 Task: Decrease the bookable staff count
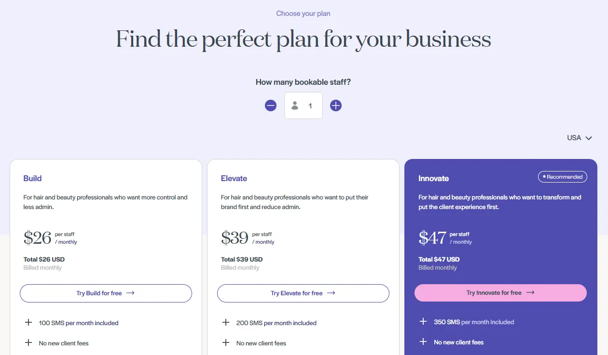[x=271, y=105]
